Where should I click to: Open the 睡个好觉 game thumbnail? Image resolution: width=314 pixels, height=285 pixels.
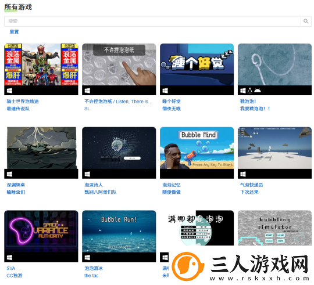(x=197, y=64)
